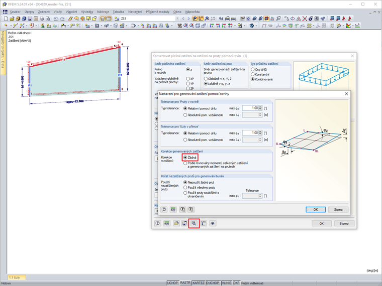The image size is (382, 286).
Task: Click the max φz input field
Action: point(250,108)
